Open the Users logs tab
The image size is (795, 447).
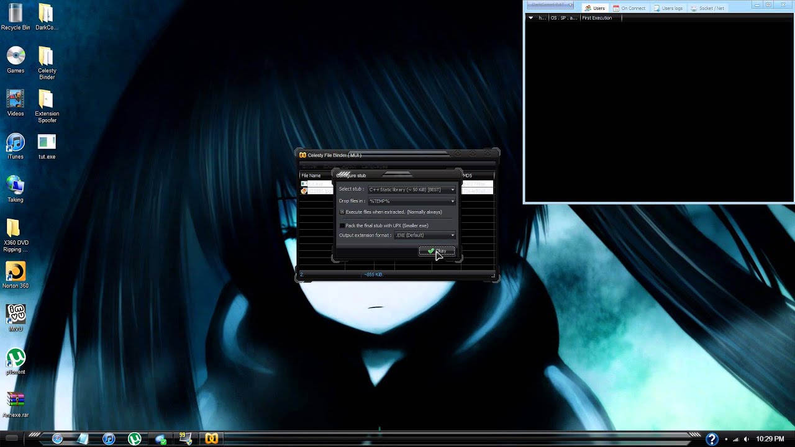668,8
